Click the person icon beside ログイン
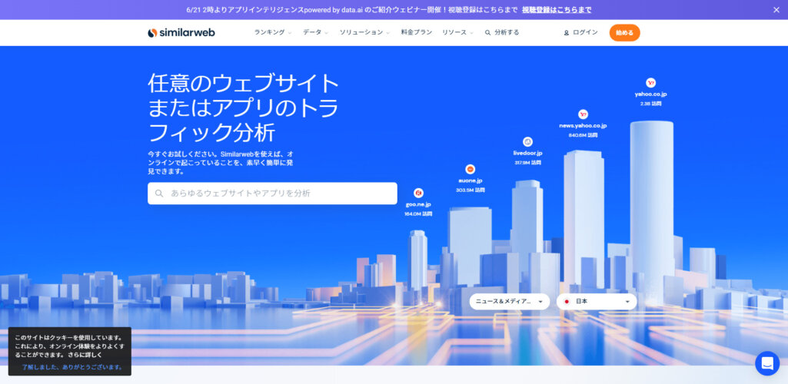Screen dimensions: 788x384 click(567, 32)
